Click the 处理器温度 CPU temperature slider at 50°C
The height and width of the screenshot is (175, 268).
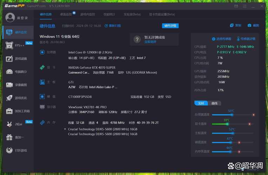coord(232,115)
